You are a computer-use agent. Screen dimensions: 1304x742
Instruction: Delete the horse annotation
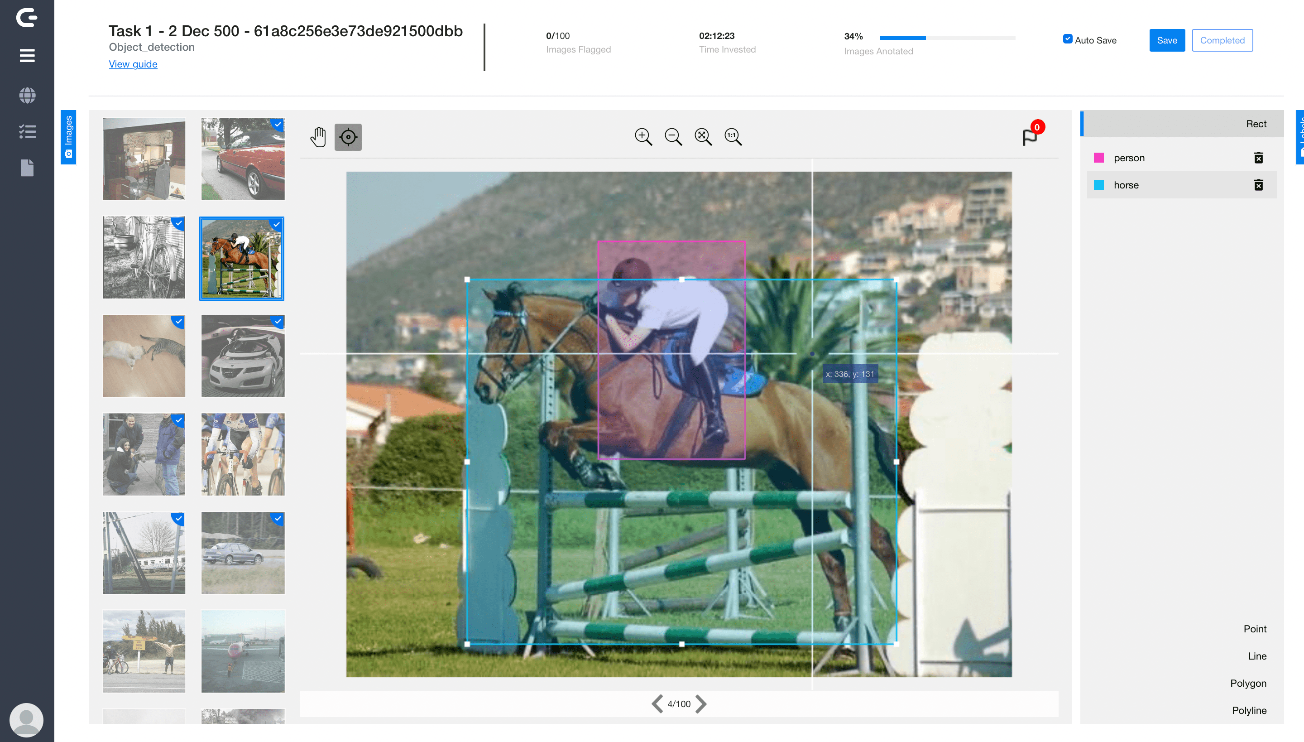(1258, 185)
